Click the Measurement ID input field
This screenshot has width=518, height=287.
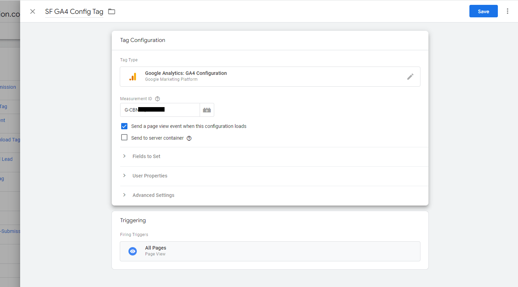click(160, 110)
